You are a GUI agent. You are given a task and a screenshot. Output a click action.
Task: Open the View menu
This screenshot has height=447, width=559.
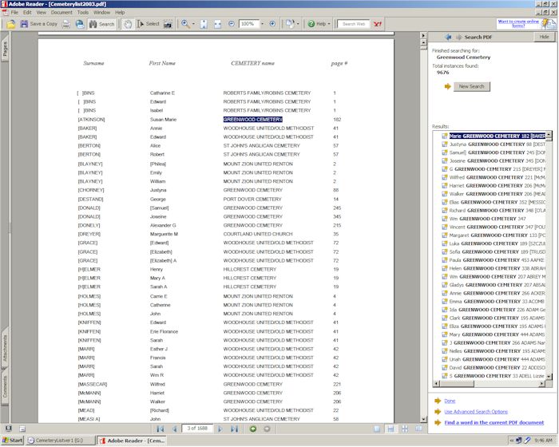(42, 12)
